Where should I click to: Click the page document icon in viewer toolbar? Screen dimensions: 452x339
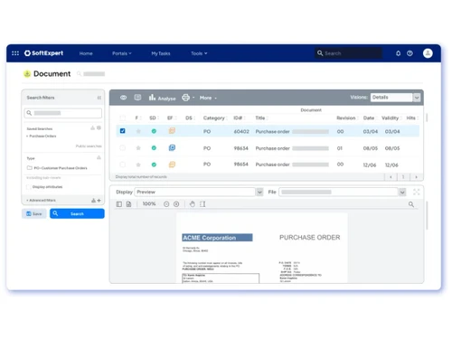pyautogui.click(x=128, y=204)
